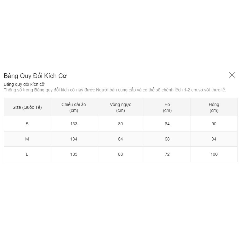Click the Hông (cm) column header
Image resolution: width=240 pixels, height=240 pixels.
tap(214, 107)
